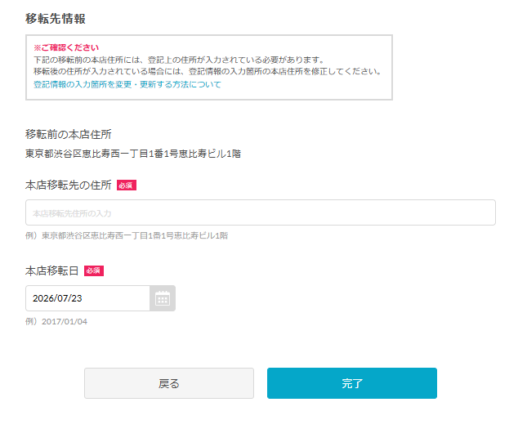
Task: Click empty area inside the notice box
Action: 302,87
